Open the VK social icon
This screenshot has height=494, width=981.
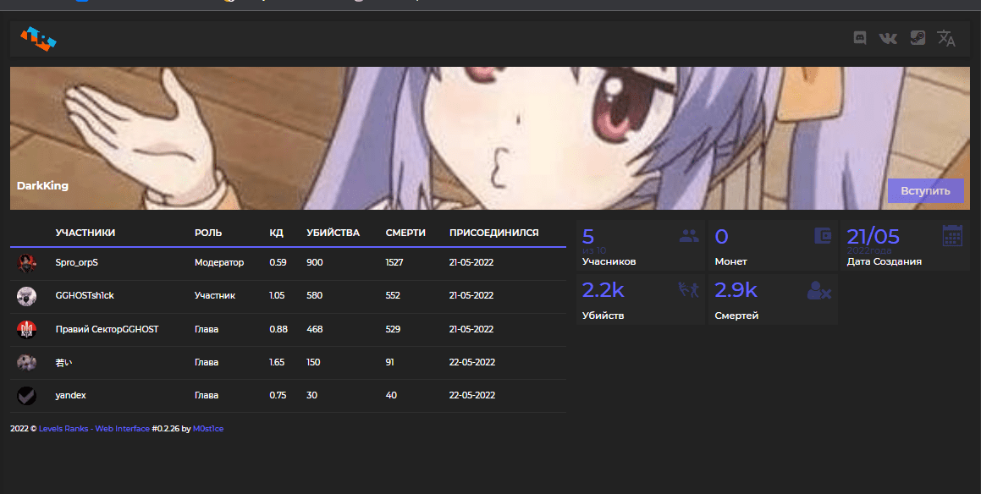tap(888, 38)
